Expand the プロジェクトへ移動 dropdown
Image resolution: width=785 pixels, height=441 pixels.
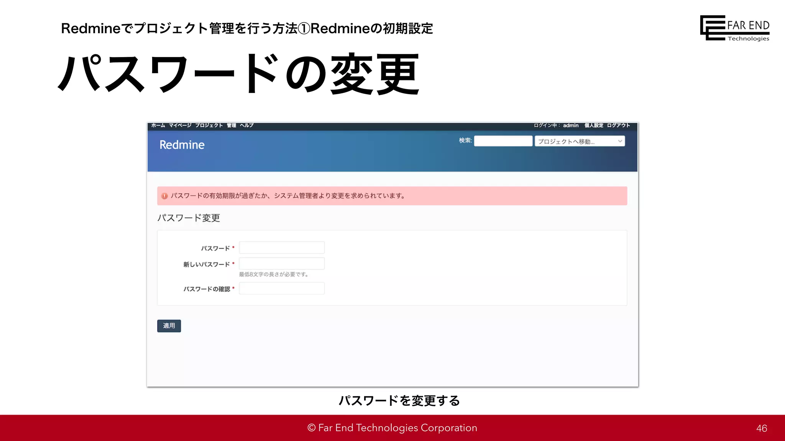point(580,141)
